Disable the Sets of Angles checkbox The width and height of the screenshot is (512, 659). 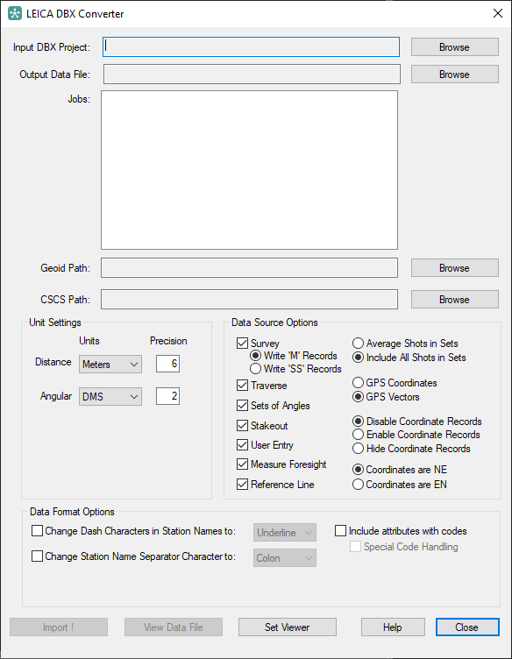pyautogui.click(x=242, y=405)
